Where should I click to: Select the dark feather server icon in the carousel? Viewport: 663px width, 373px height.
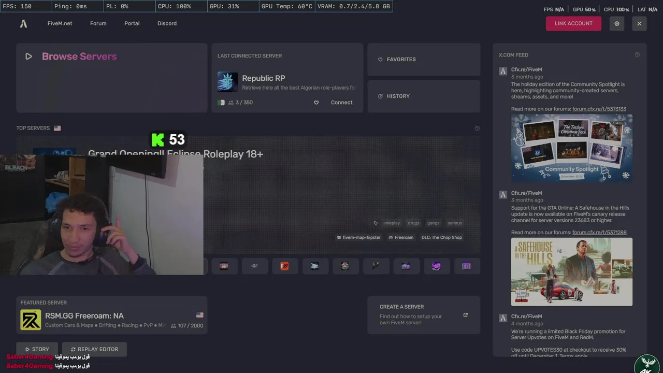pyautogui.click(x=376, y=266)
